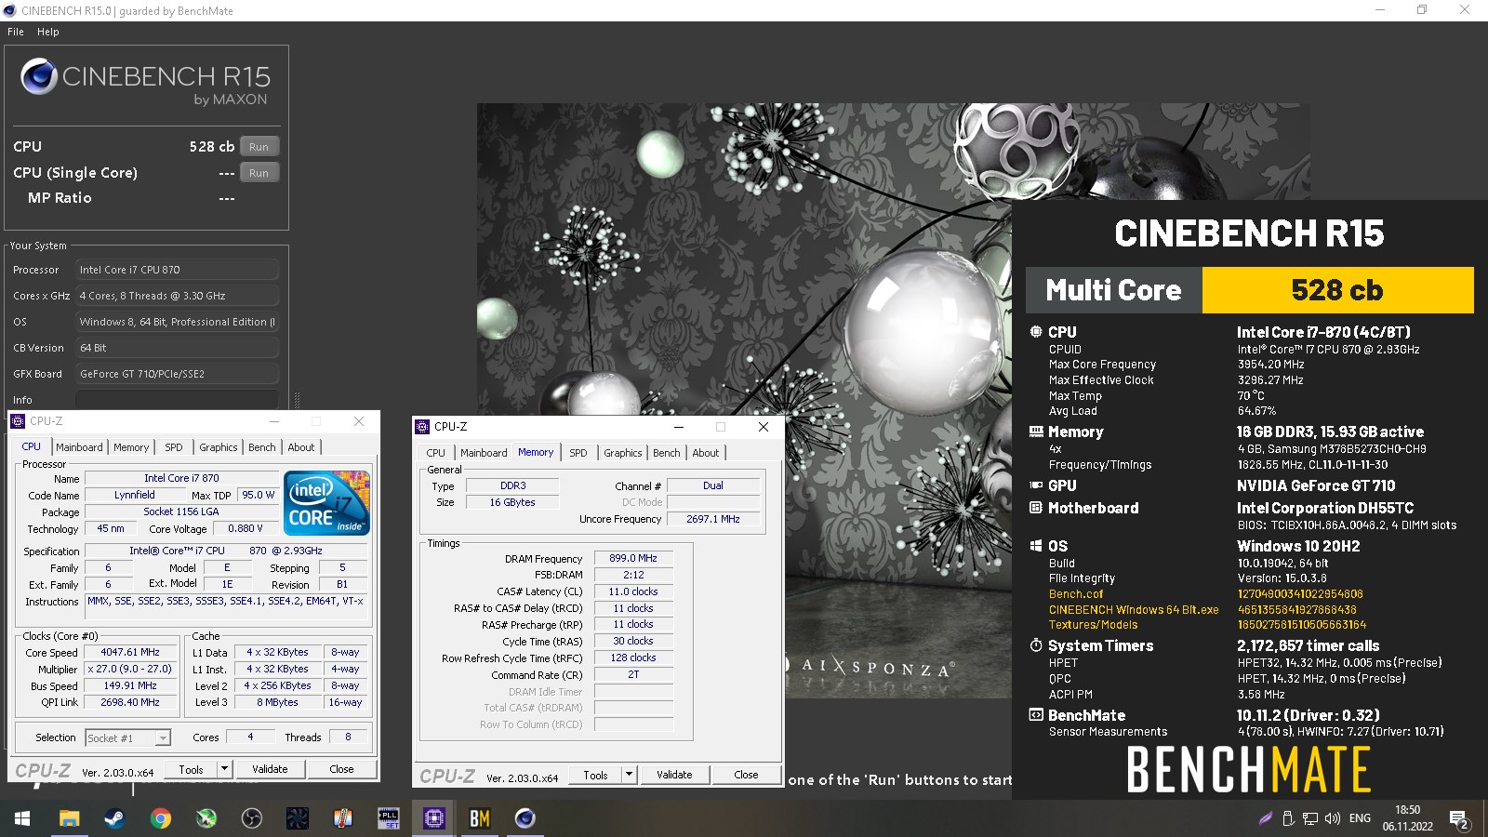Click the Code Name value Lynnfield
Image resolution: width=1488 pixels, height=837 pixels.
pos(135,495)
